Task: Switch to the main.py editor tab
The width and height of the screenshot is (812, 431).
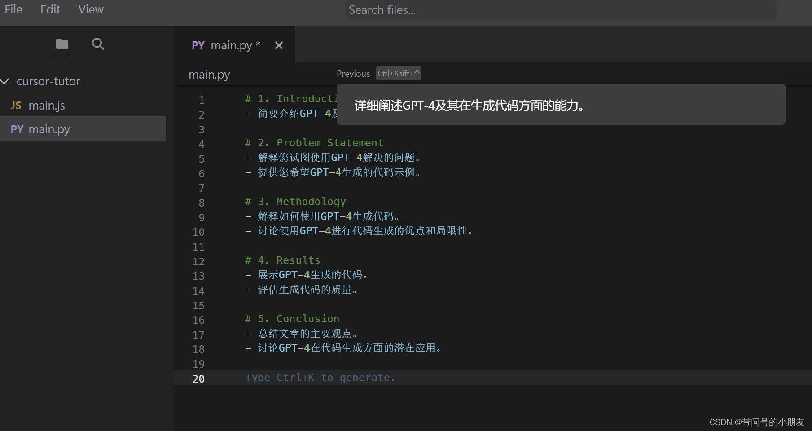Action: 235,45
